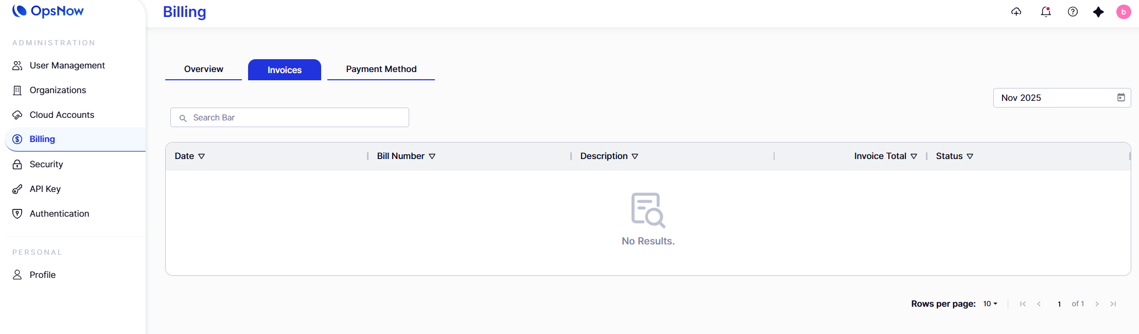This screenshot has height=334, width=1139.
Task: Open the pink user avatar menu
Action: (x=1123, y=12)
